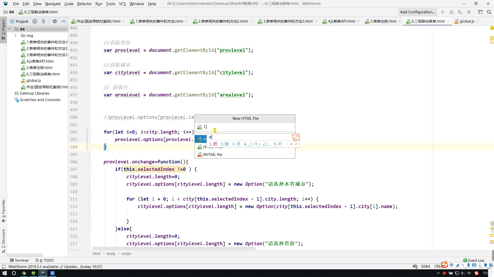This screenshot has width=494, height=277.
Task: Collapse the 04 project root folder
Action: pyautogui.click(x=10, y=29)
